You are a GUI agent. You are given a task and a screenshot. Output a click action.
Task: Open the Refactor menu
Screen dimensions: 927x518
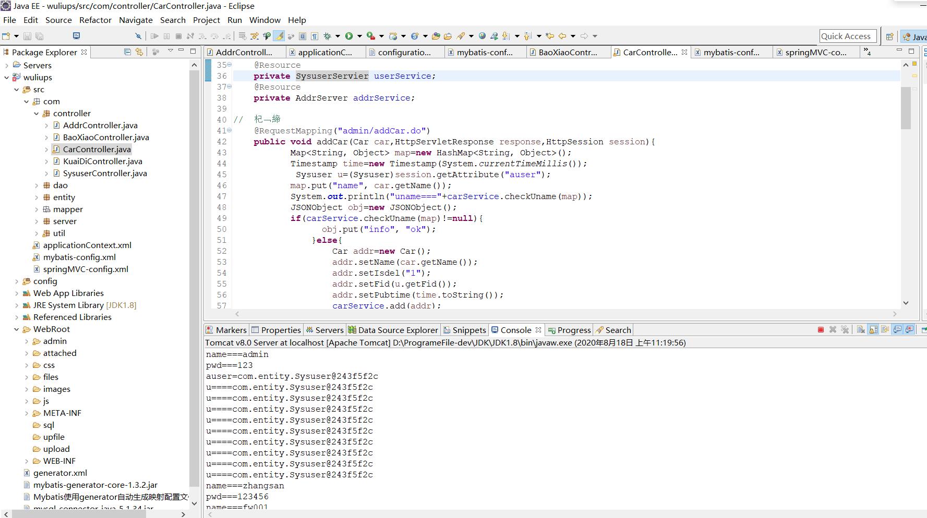95,20
